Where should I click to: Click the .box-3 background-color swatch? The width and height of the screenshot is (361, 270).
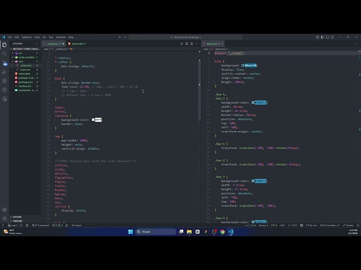pyautogui.click(x=253, y=181)
